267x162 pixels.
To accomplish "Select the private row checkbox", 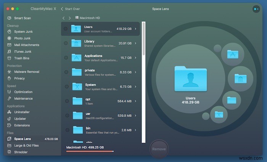I will point(66,72).
